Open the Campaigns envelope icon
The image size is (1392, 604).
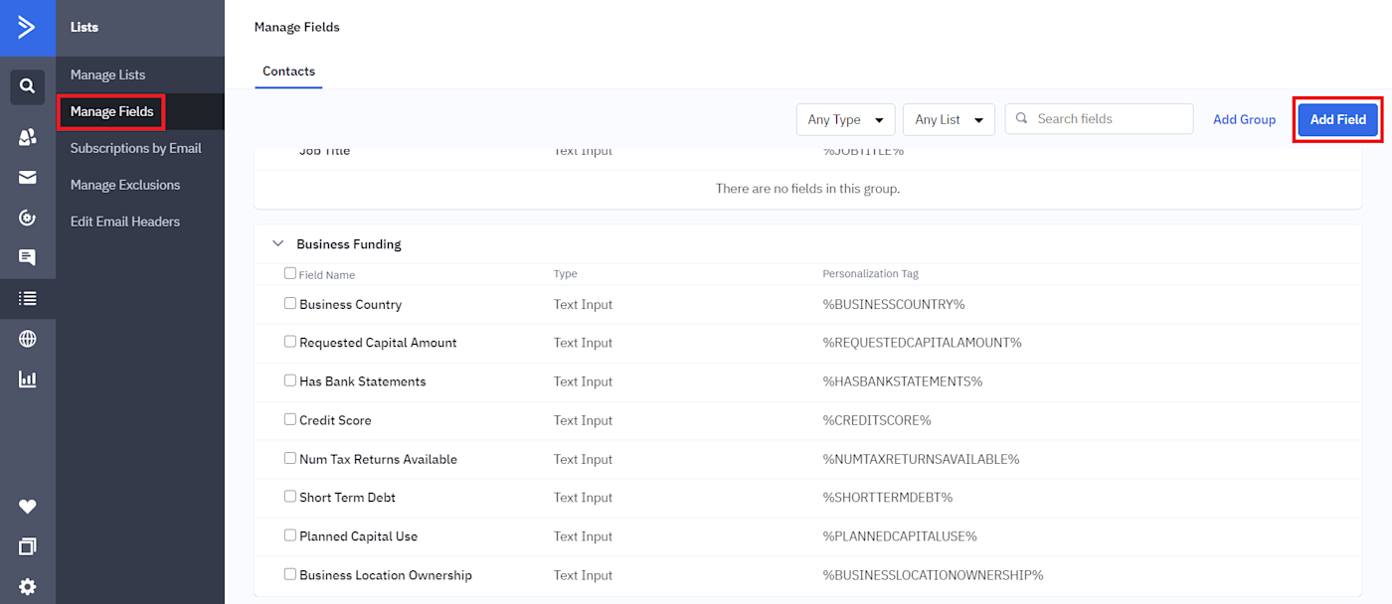(28, 178)
